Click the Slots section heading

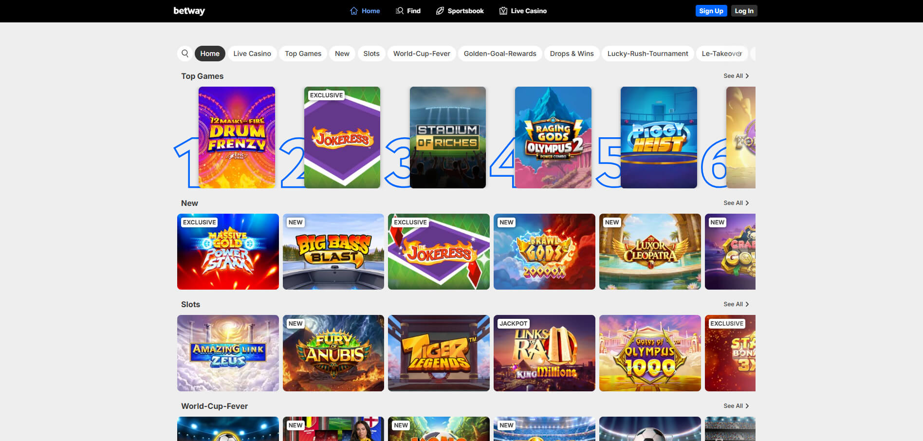(x=190, y=304)
